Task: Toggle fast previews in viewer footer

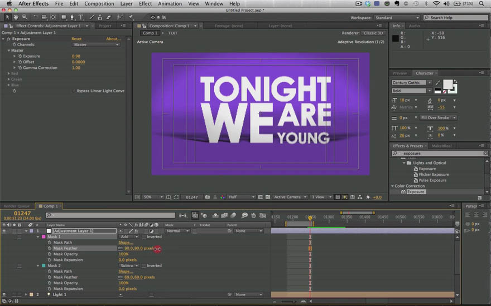Action: 345,197
